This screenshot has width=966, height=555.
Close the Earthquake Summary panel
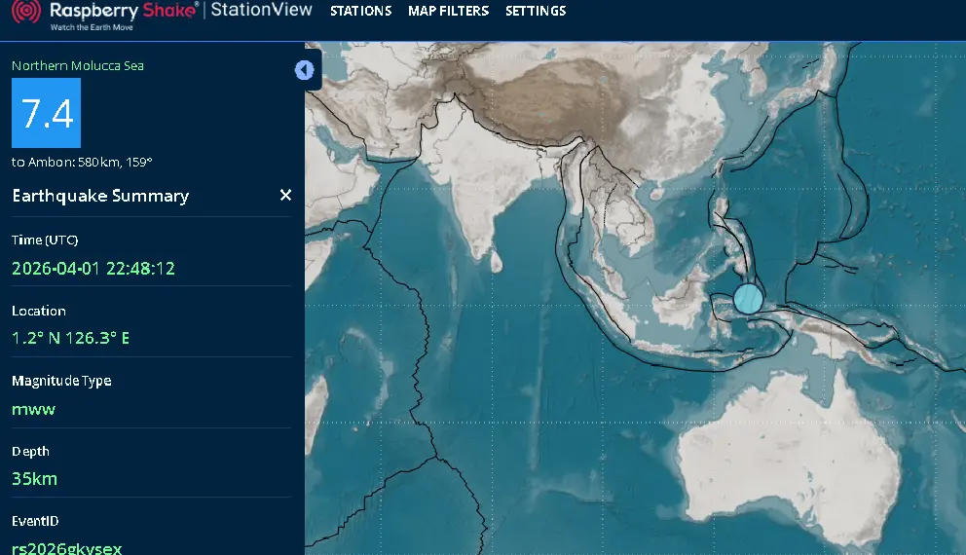pos(285,196)
